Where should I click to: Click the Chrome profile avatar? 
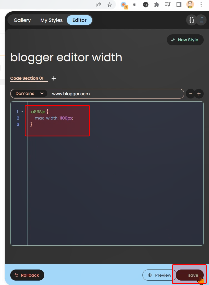[x=190, y=5]
